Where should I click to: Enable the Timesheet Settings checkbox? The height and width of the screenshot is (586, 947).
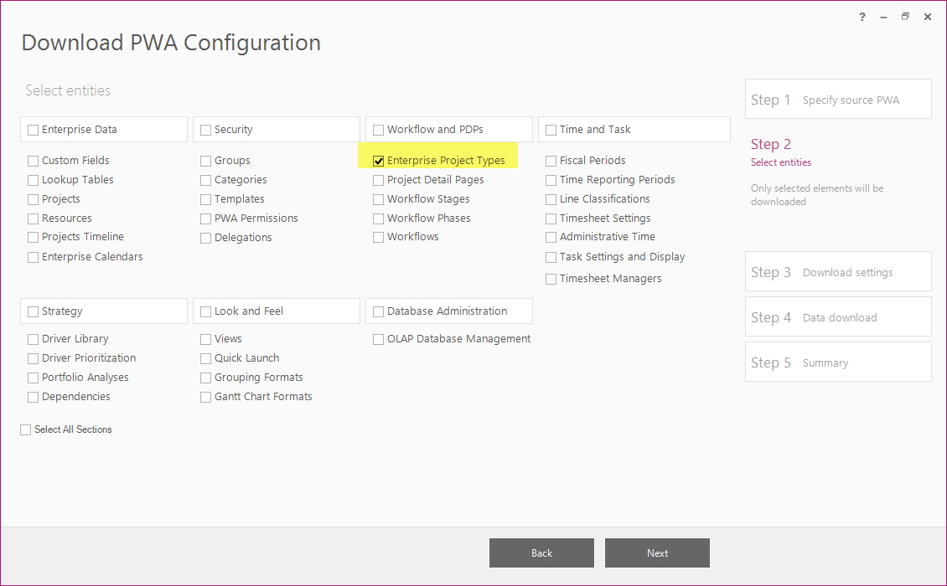click(x=551, y=218)
